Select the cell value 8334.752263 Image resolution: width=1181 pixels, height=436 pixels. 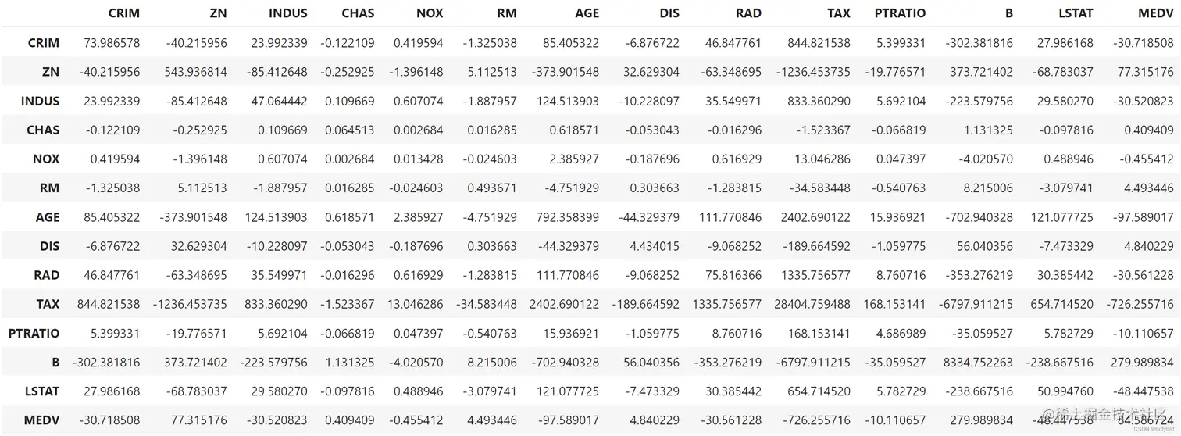point(977,362)
